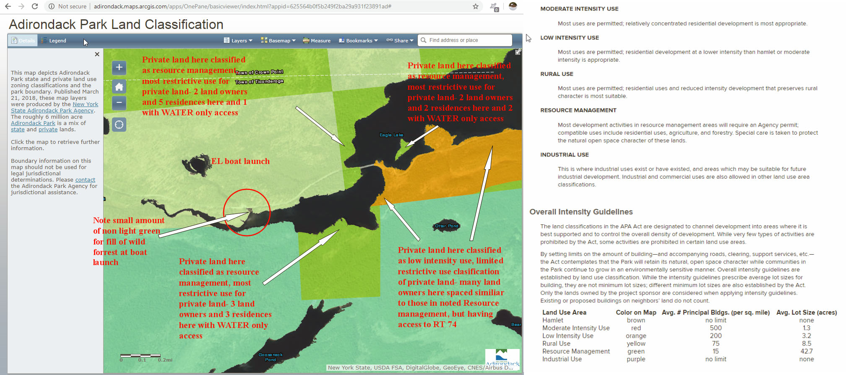
Task: Click the Adirondack Park Land Classification title
Action: (x=116, y=25)
